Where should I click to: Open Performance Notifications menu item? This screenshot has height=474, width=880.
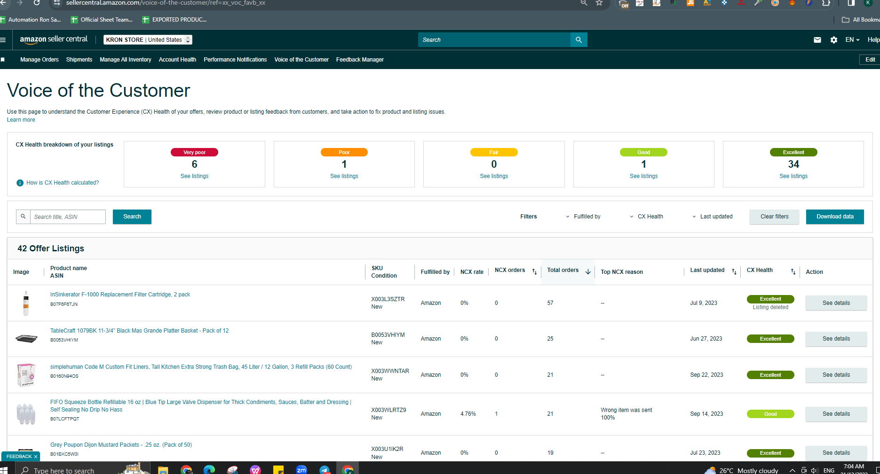coord(235,60)
